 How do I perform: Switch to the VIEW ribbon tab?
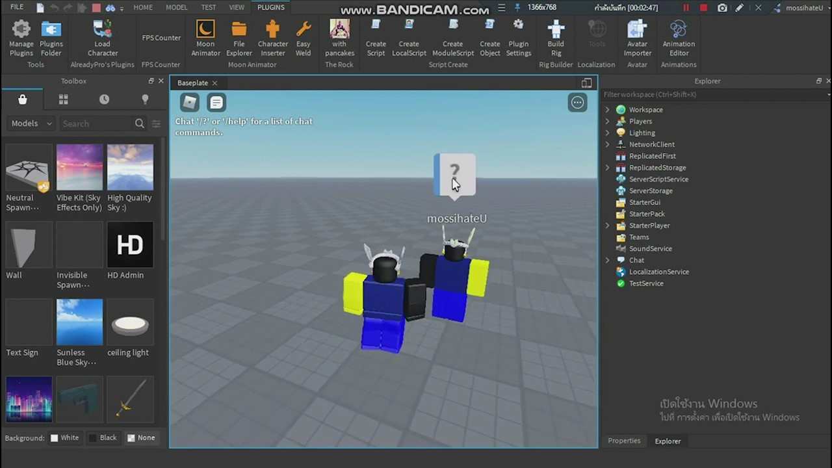click(x=237, y=7)
